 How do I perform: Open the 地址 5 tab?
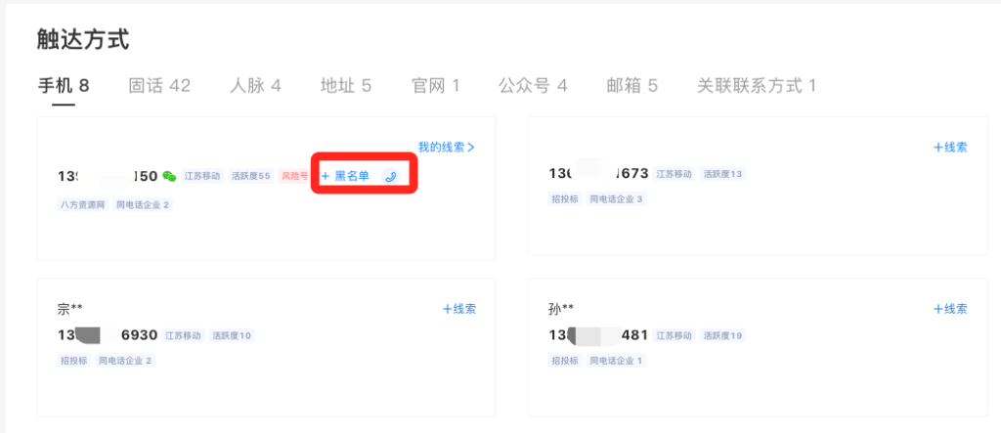(346, 86)
